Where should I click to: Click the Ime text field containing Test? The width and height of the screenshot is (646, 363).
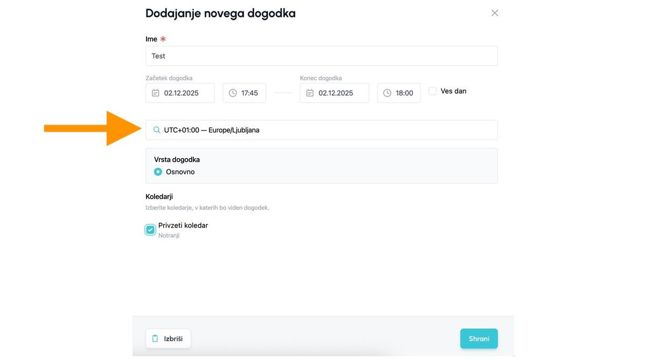point(321,56)
